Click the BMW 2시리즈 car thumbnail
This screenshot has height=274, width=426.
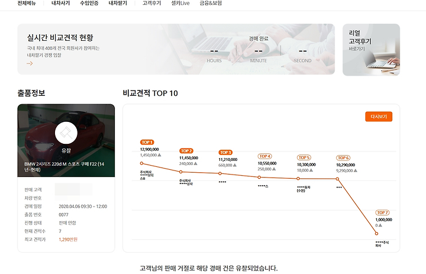[x=66, y=140]
